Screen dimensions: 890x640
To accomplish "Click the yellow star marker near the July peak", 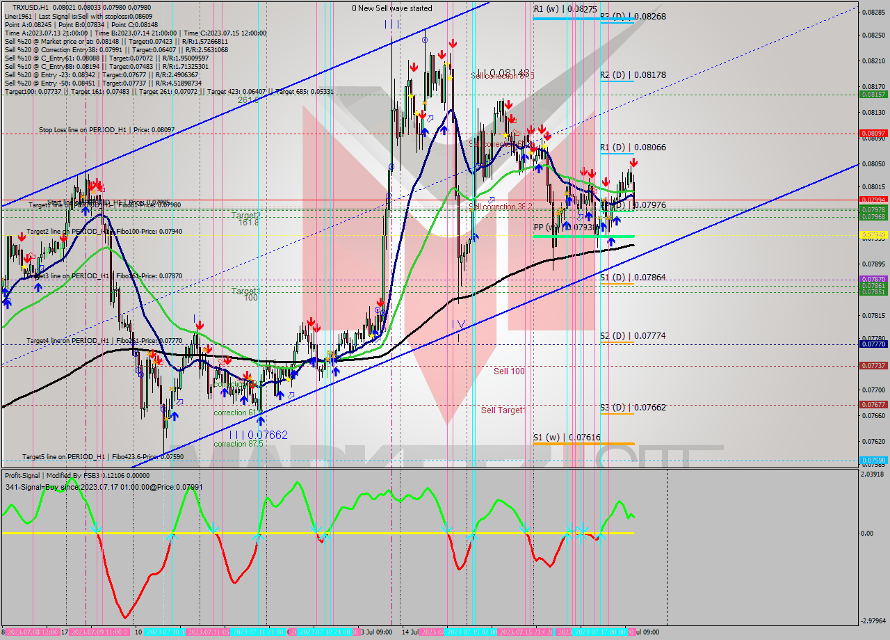I will pyautogui.click(x=449, y=78).
